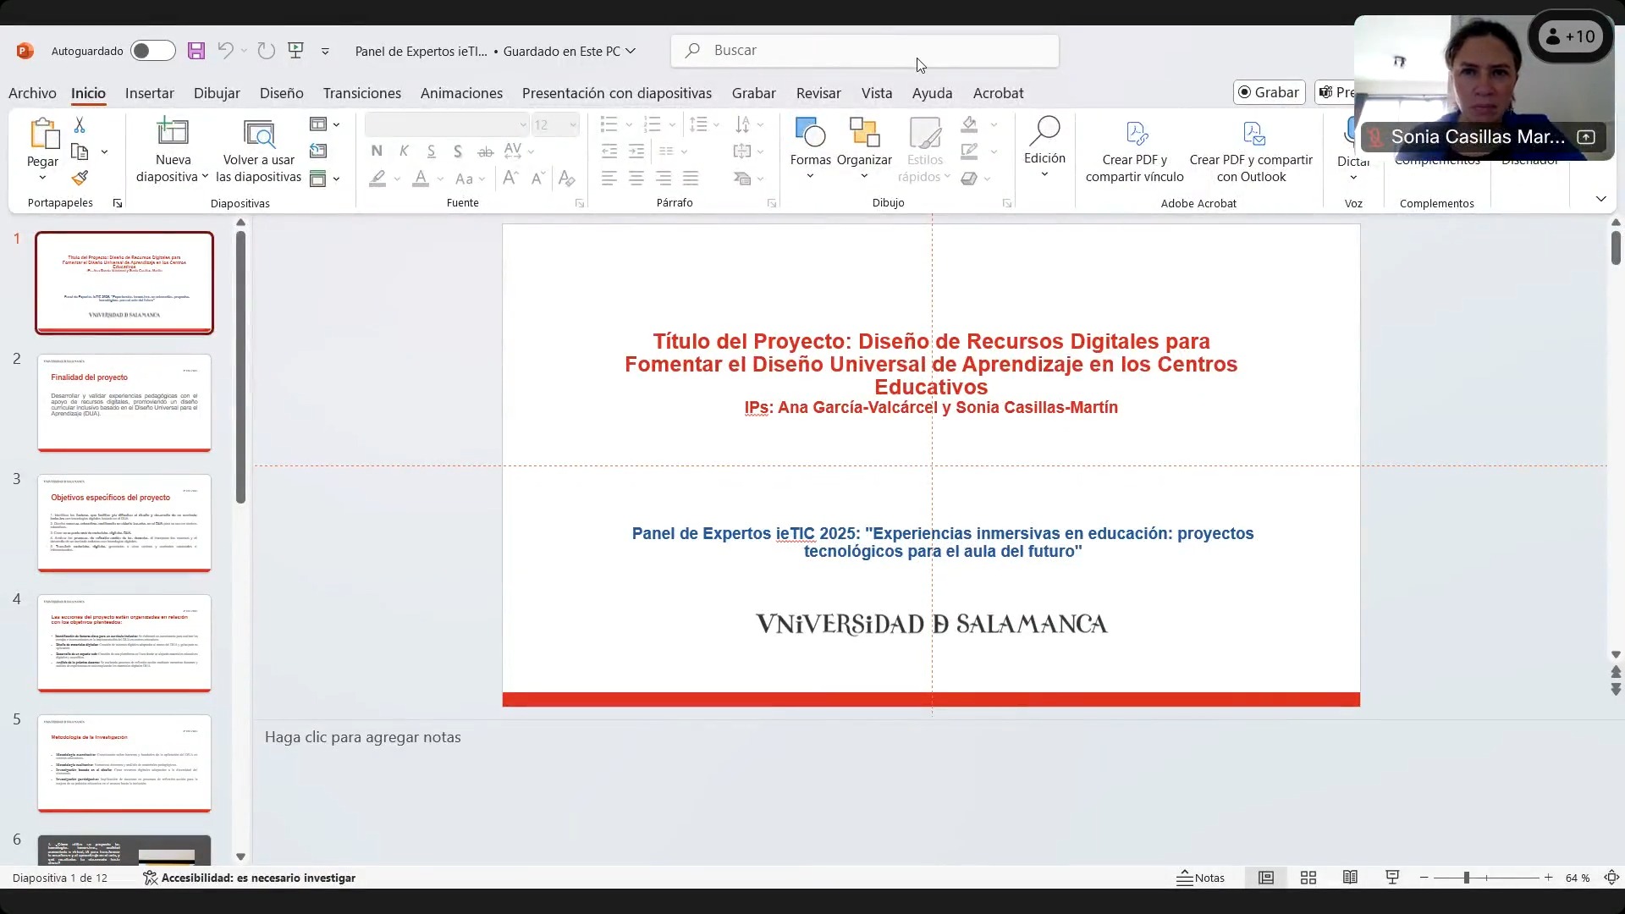Undo the last action

coord(225,51)
